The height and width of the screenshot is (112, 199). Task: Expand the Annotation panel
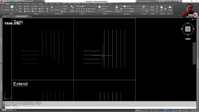(x=59, y=14)
